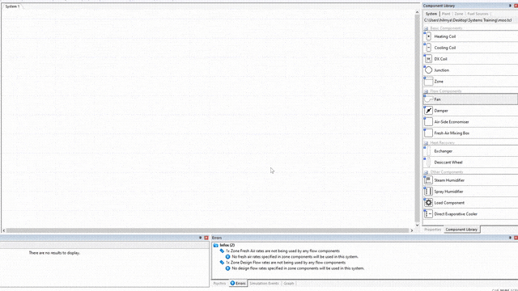Viewport: 518px width, 291px height.
Task: Choose the Spray Humidifier icon
Action: pos(428,192)
